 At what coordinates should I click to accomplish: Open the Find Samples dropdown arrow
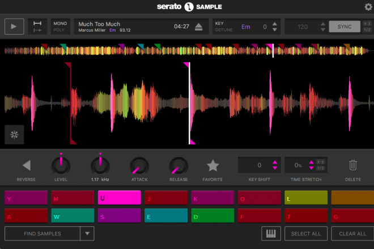87,234
